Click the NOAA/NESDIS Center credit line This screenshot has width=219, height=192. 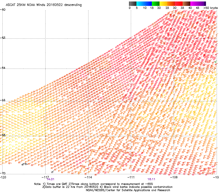click(x=128, y=190)
